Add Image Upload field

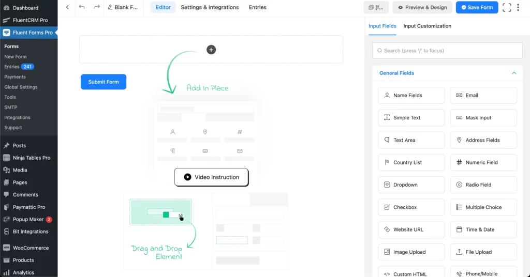point(411,252)
